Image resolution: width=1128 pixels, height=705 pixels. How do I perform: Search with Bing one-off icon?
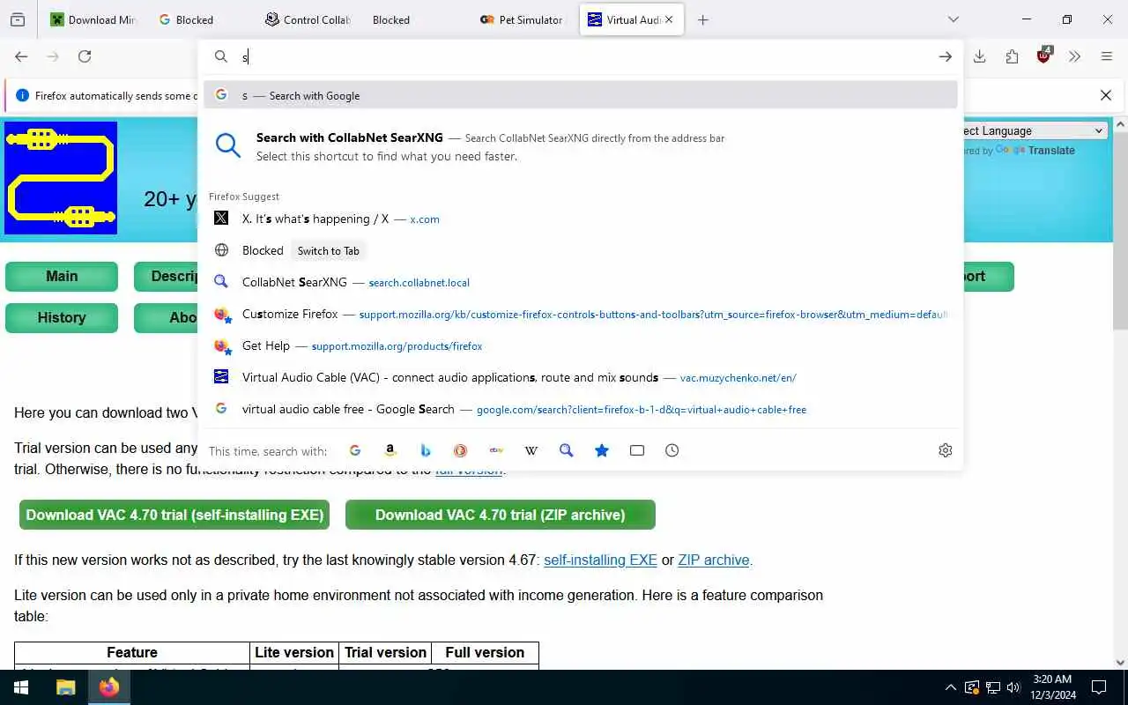point(426,450)
